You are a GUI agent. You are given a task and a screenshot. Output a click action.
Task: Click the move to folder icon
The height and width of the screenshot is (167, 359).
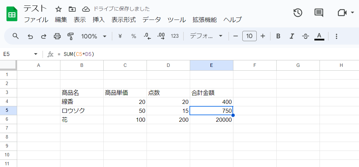click(x=72, y=9)
